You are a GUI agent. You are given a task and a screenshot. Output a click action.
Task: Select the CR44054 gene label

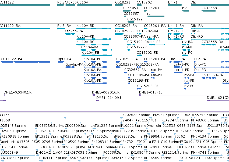click(131, 8)
